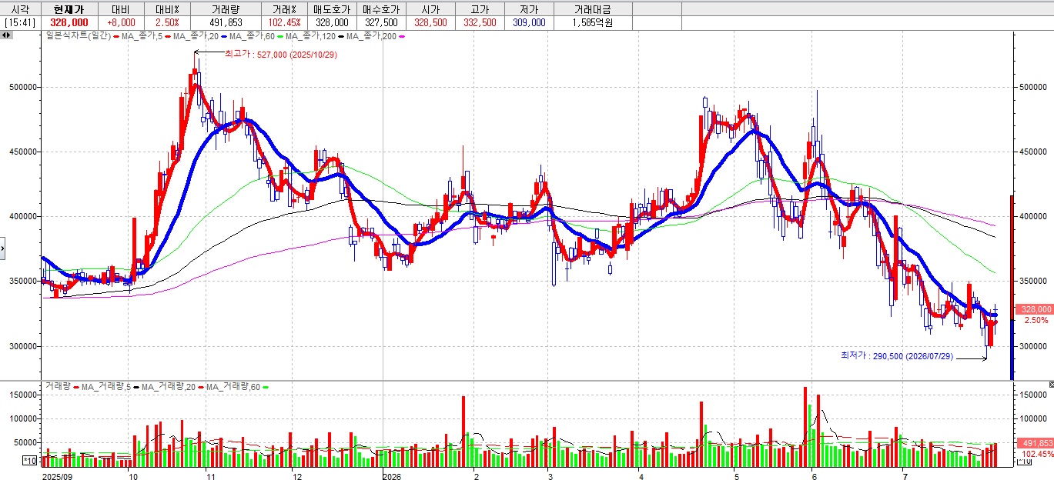Image resolution: width=1054 pixels, height=480 pixels.
Task: Click the 500000 label on the left price axis
Action: point(25,87)
